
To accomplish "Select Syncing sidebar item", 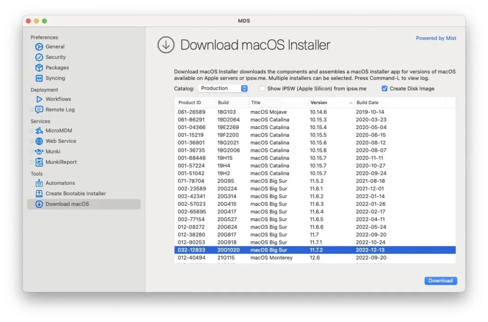I will [55, 78].
